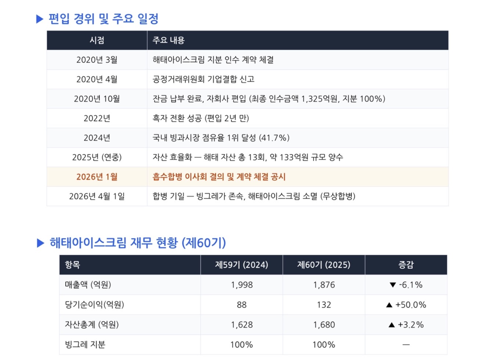Click the '당기순이익(억원)' row label

tap(94, 304)
